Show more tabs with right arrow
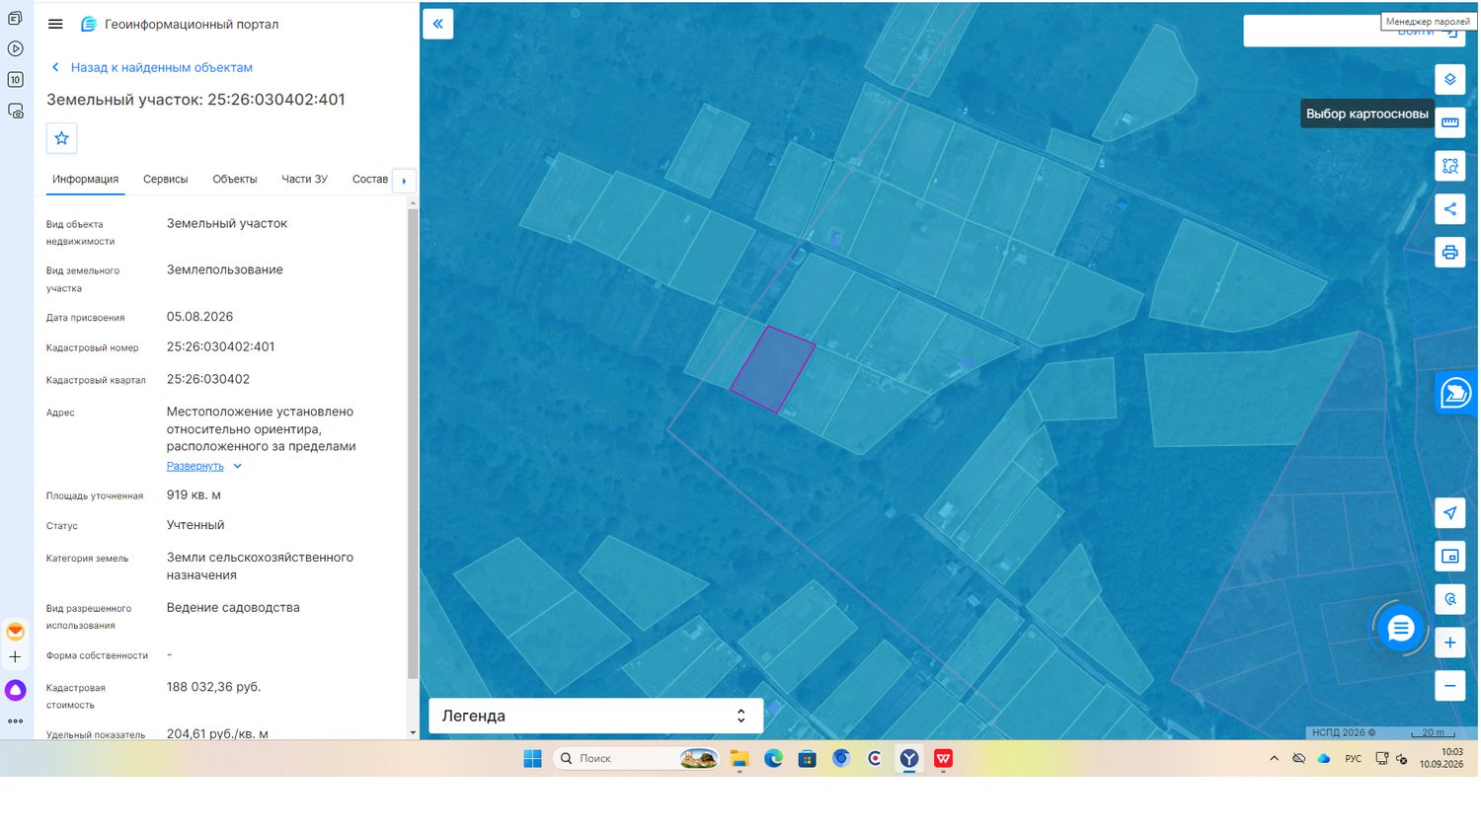The image size is (1481, 833). pyautogui.click(x=404, y=181)
